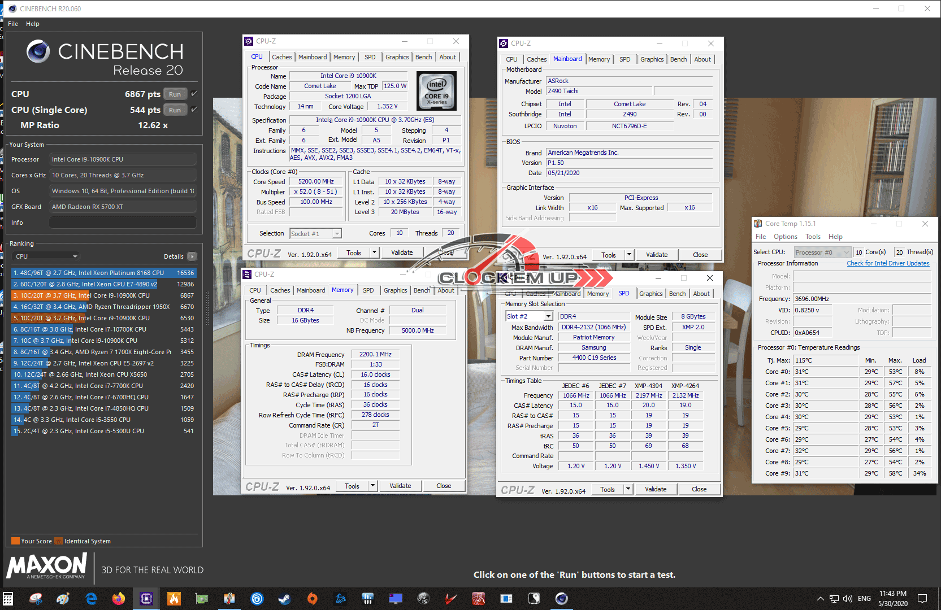Open the Ranking CPU dropdown
The width and height of the screenshot is (941, 610).
pyautogui.click(x=45, y=256)
